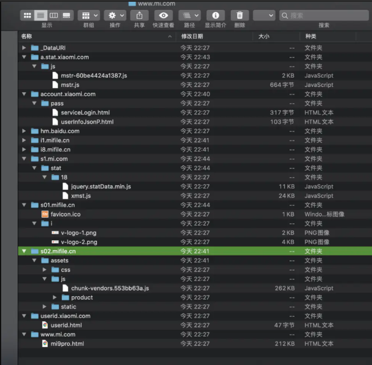Open the group-by (群组) dropdown
Screen dimensions: 372x365
tap(89, 15)
